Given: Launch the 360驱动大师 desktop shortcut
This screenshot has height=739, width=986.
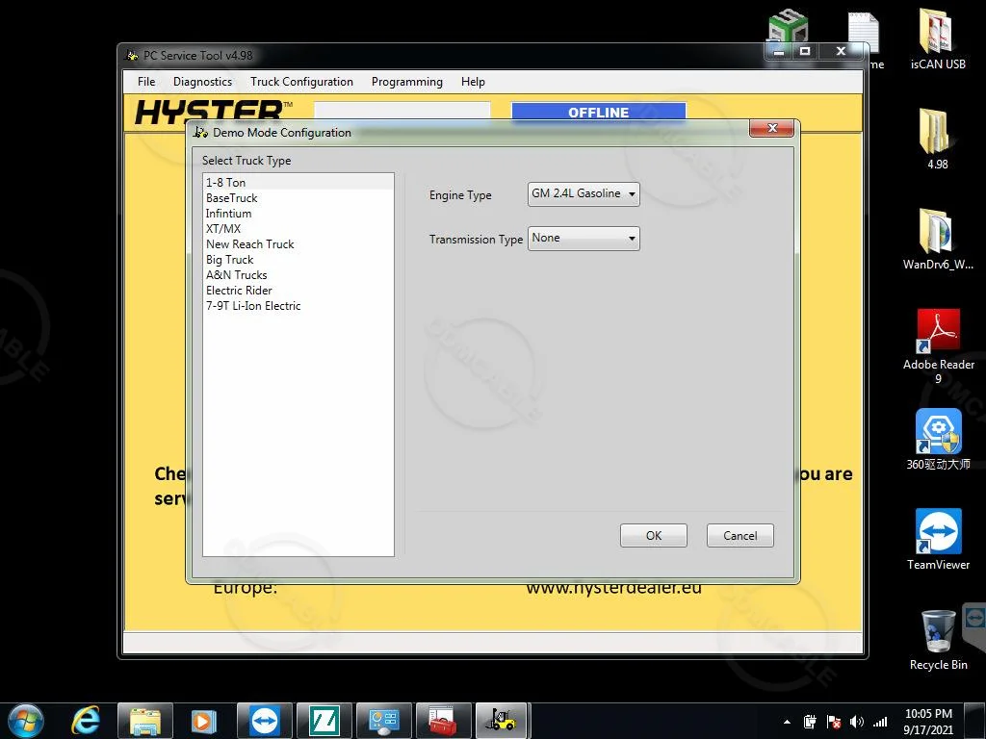Looking at the screenshot, I should [x=938, y=439].
